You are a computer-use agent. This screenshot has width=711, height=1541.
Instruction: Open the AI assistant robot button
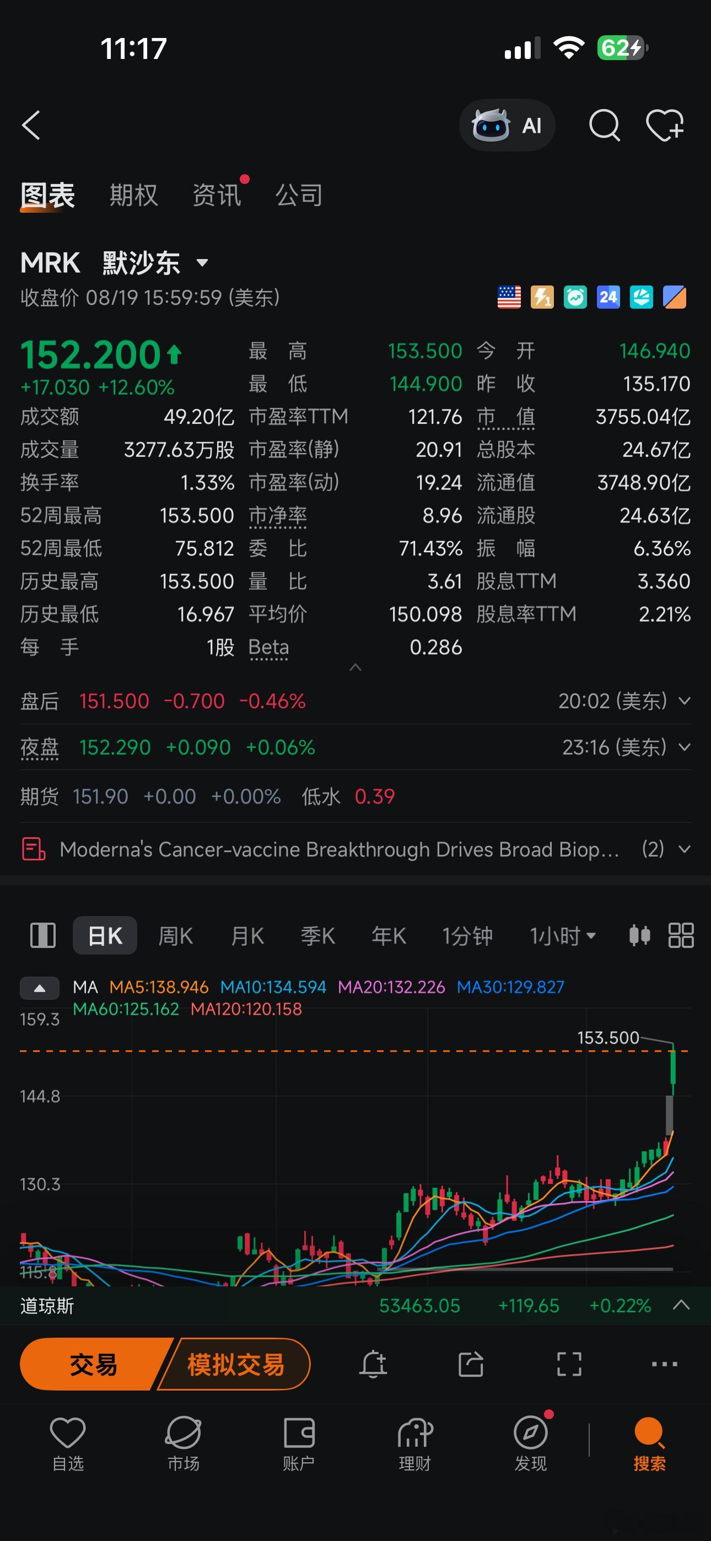tap(507, 125)
